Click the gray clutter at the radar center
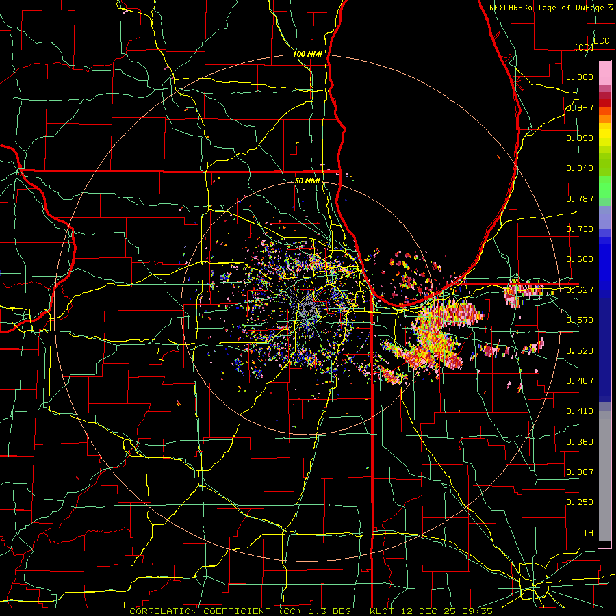The width and height of the screenshot is (616, 616). click(x=309, y=310)
